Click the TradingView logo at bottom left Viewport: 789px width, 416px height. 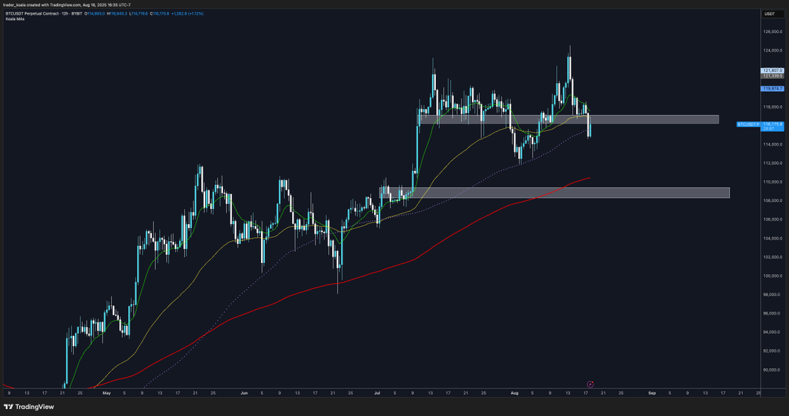29,407
